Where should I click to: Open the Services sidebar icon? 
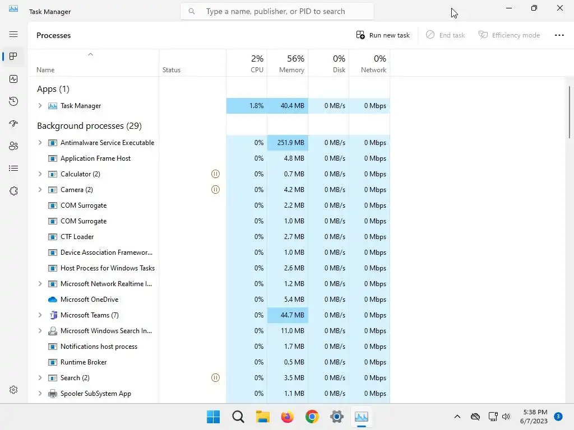(x=13, y=191)
